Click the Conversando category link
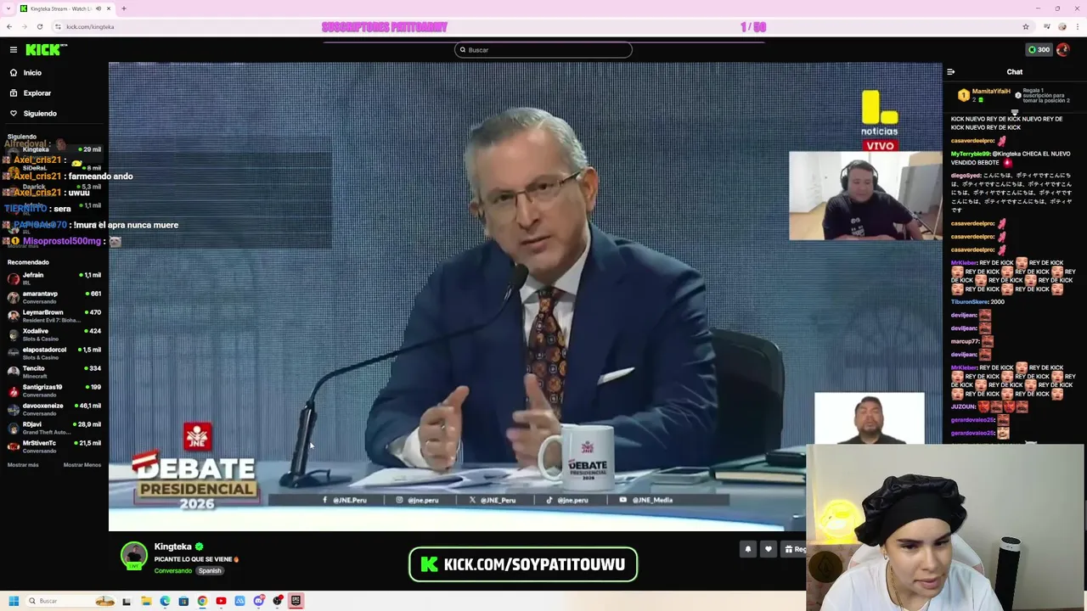 (173, 571)
